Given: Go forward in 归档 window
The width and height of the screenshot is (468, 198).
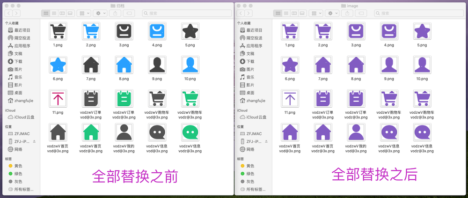Looking at the screenshot, I should [x=17, y=13].
